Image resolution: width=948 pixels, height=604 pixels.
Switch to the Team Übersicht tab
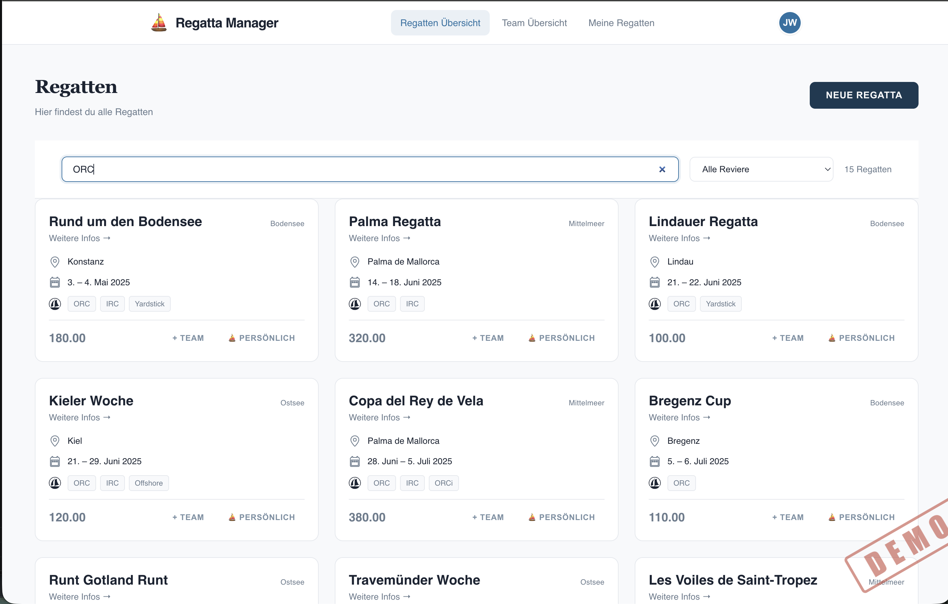pos(534,23)
